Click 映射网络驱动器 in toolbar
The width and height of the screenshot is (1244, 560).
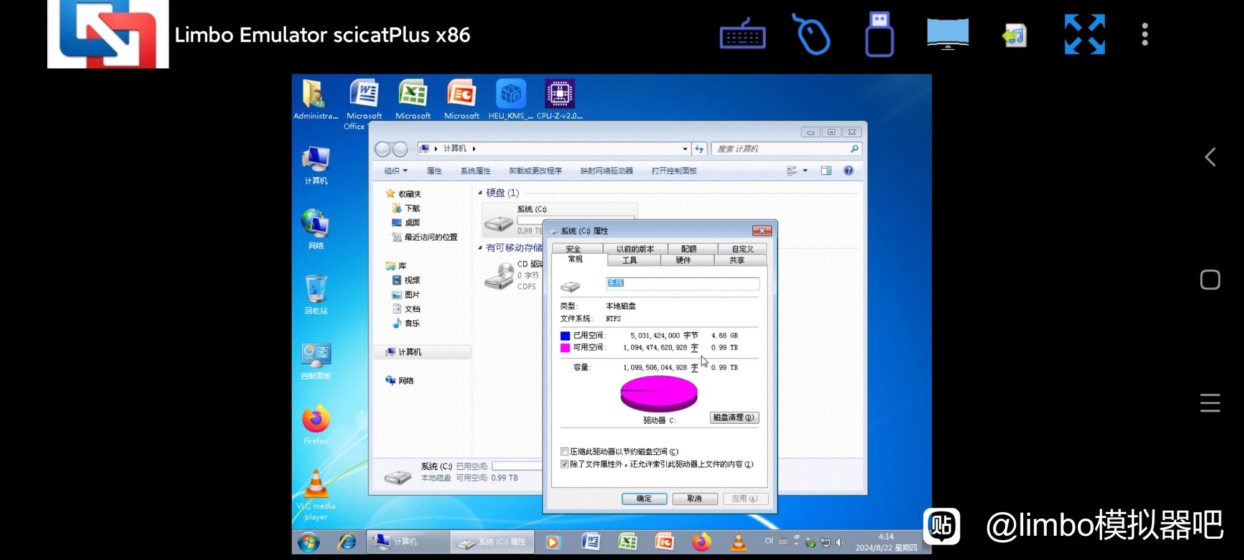[x=606, y=171]
